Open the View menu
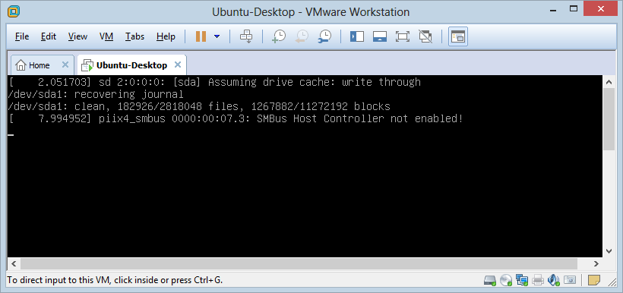Screen dimensions: 623x293 click(77, 36)
